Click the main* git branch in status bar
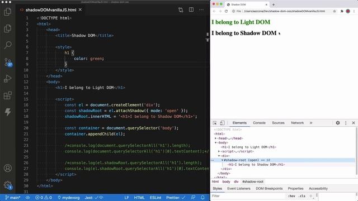This screenshot has height=201, width=358. pyautogui.click(x=12, y=198)
